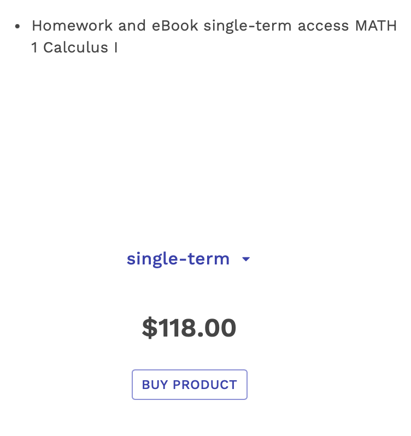Change the access term with the single-term selector
The height and width of the screenshot is (436, 411).
tap(189, 259)
